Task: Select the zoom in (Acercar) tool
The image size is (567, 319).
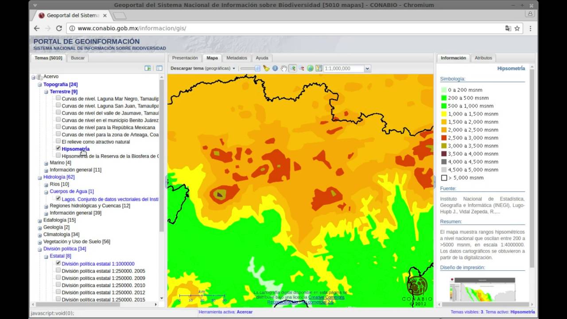Action: point(293,68)
